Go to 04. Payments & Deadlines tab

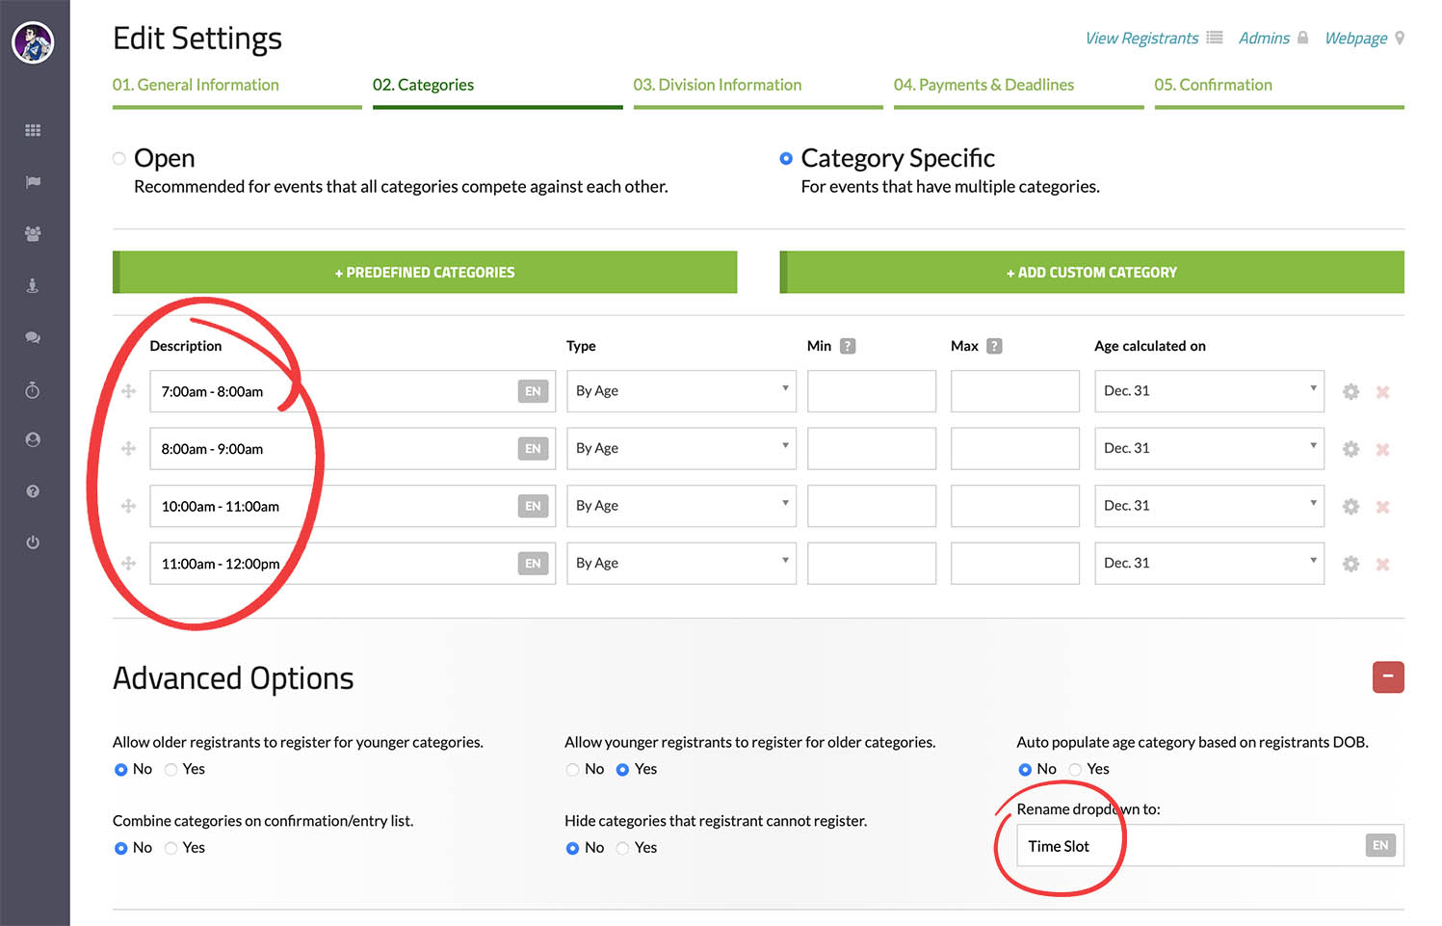(x=983, y=85)
